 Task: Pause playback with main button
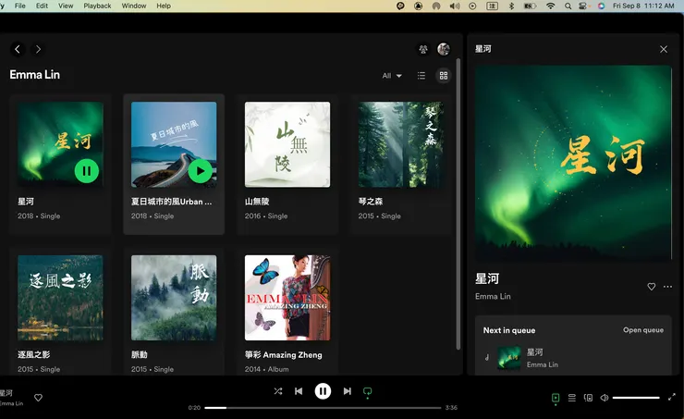323,391
